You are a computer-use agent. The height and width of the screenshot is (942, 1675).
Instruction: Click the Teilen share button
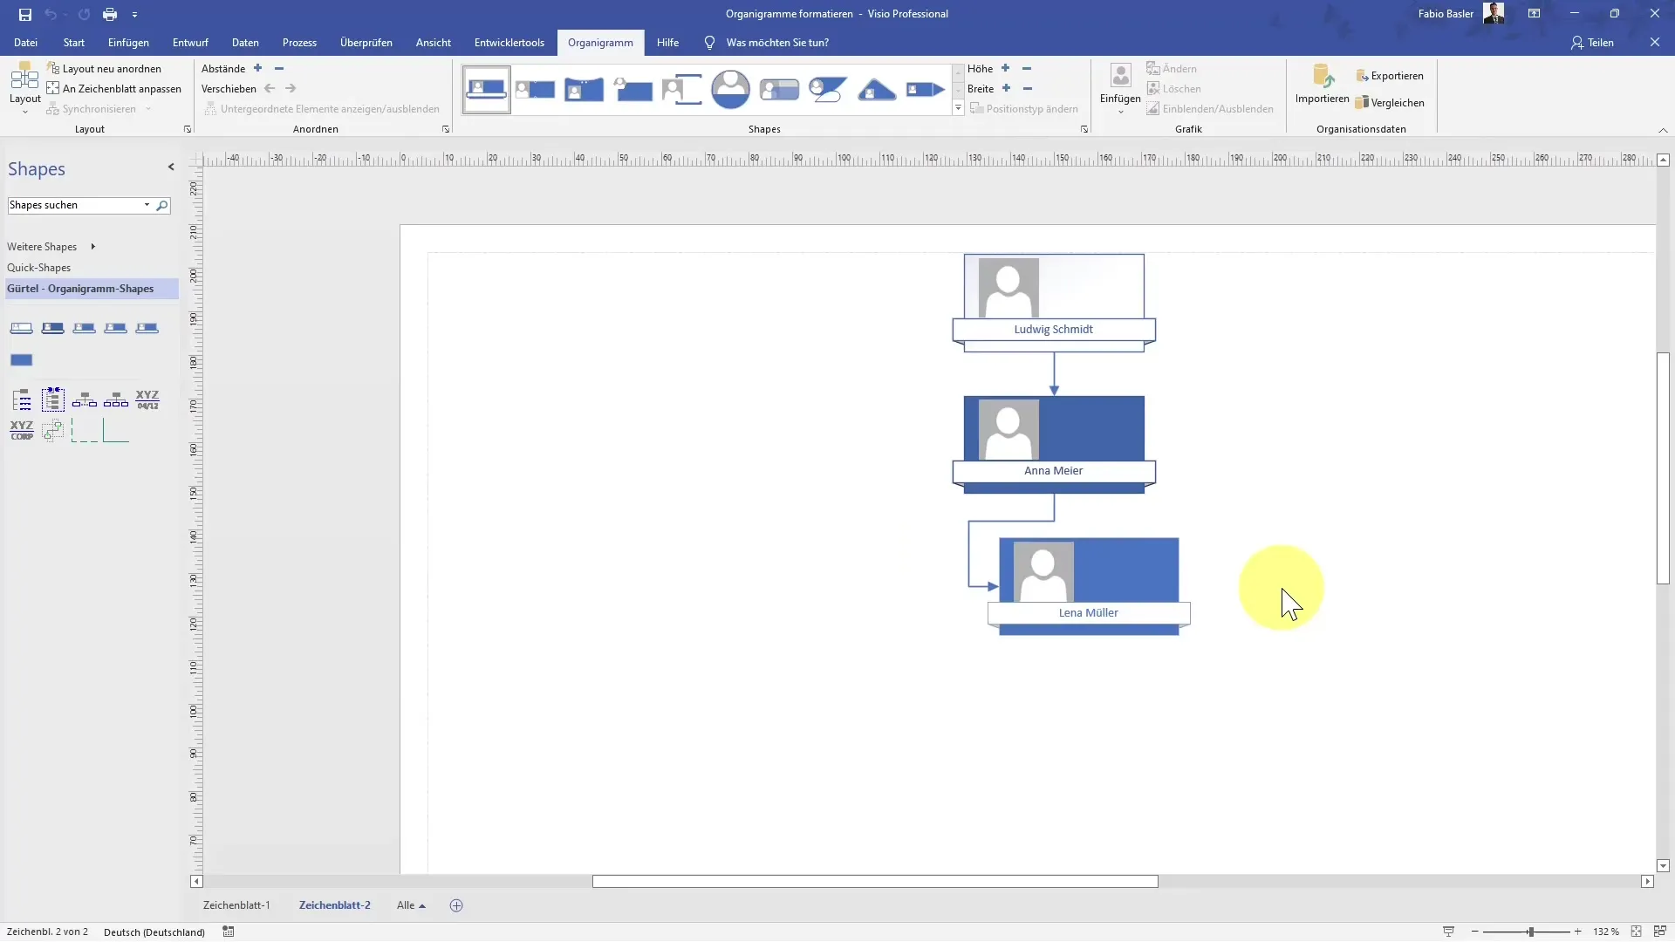[1592, 42]
